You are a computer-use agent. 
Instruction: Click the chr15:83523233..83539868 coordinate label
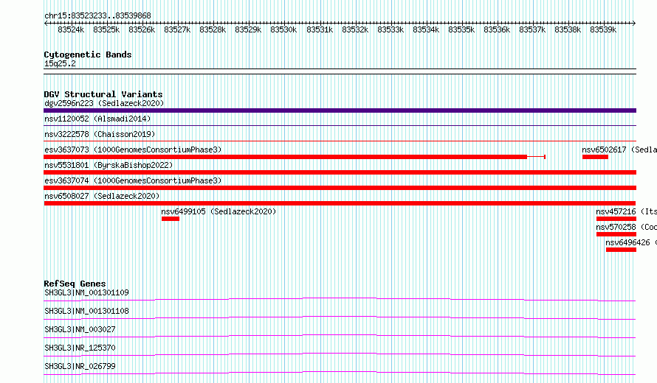(x=97, y=16)
